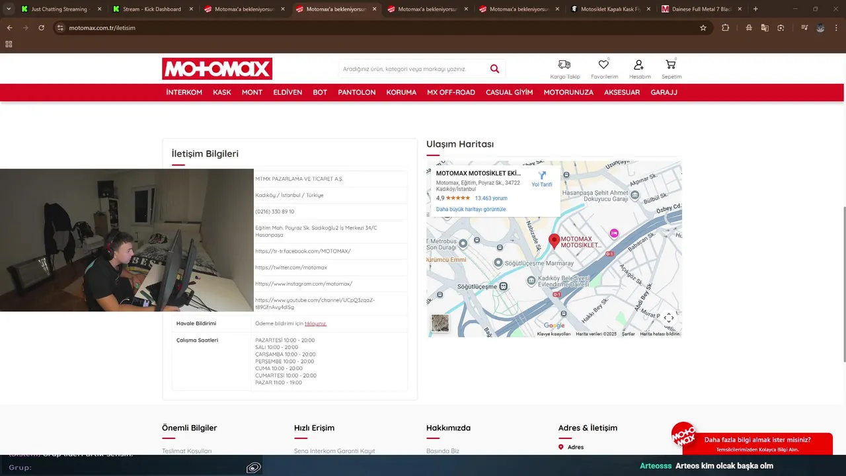Open the CASUAL GİYİM category
The image size is (846, 476).
point(510,93)
